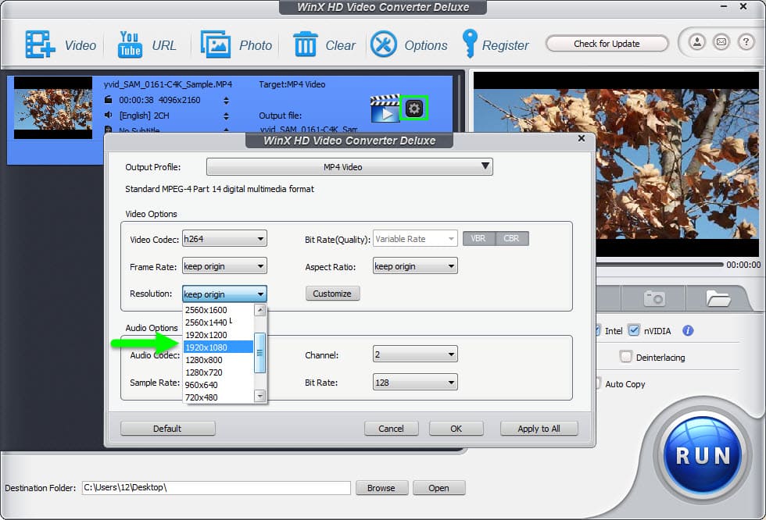The image size is (766, 520).
Task: Click OK to confirm settings
Action: (456, 429)
